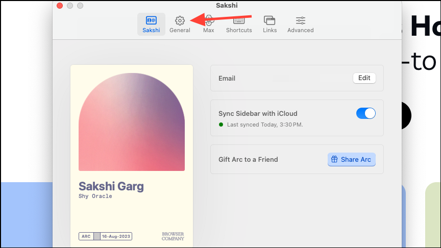The image size is (441, 248).
Task: Click the Email label
Action: pyautogui.click(x=227, y=78)
